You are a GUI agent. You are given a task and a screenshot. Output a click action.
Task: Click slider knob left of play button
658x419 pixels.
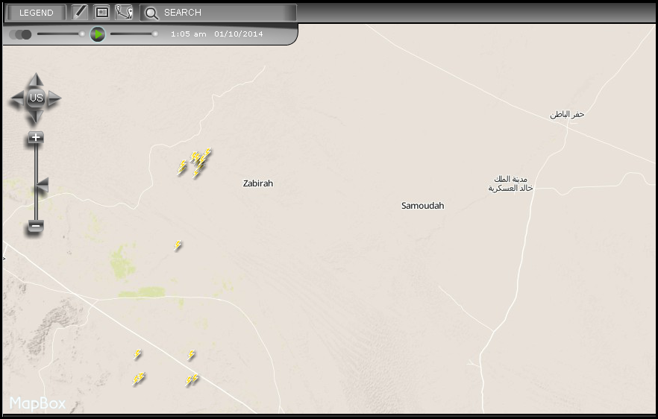click(82, 34)
